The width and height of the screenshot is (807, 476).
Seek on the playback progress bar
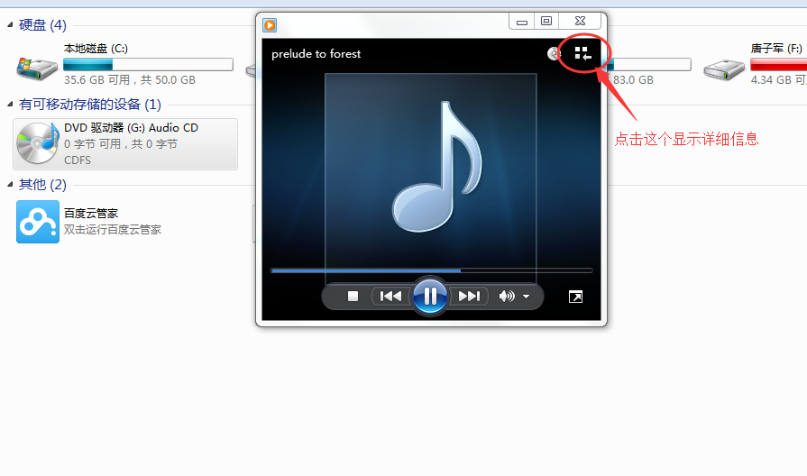pyautogui.click(x=431, y=270)
